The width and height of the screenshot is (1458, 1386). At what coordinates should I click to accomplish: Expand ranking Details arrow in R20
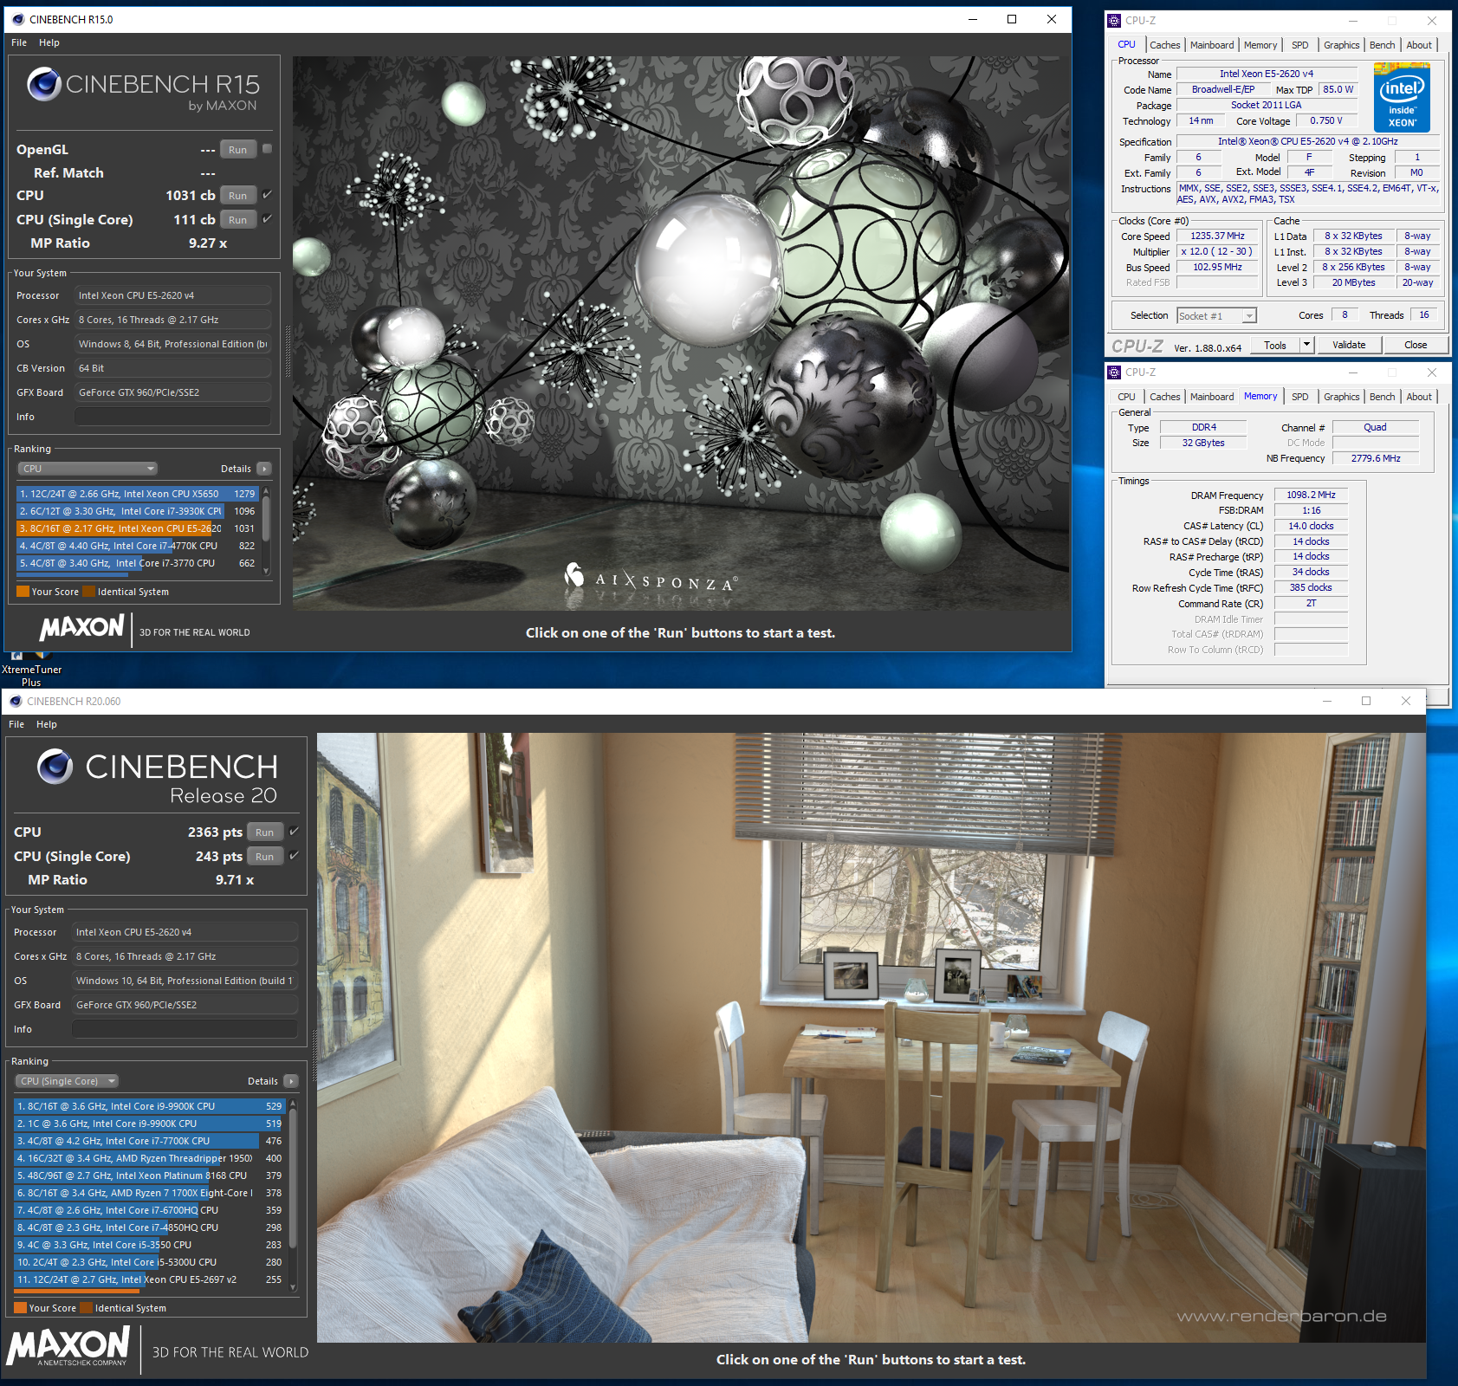coord(291,1081)
